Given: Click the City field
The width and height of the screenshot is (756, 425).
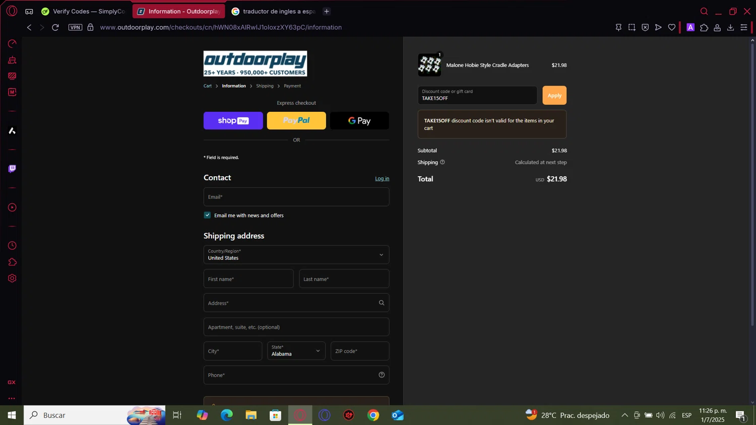Looking at the screenshot, I should pyautogui.click(x=233, y=351).
